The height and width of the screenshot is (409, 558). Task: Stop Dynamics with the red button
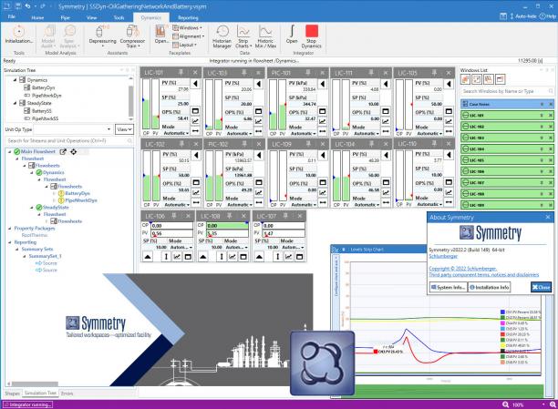coord(312,36)
